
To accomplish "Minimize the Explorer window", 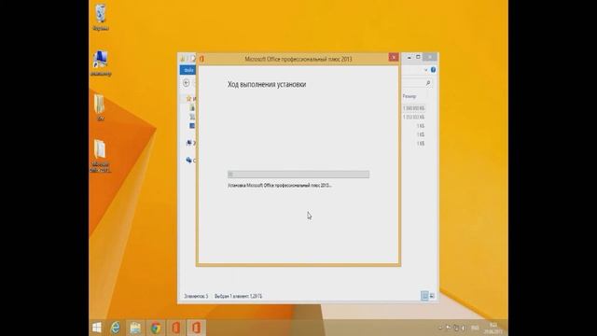I will coord(410,57).
